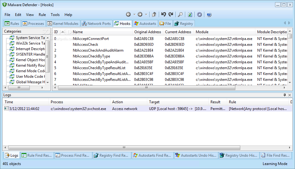The image size is (295, 169).
Task: Open the Rule menu
Action: pyautogui.click(x=42, y=15)
